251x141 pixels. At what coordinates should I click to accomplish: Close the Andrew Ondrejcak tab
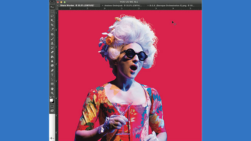coord(103,5)
